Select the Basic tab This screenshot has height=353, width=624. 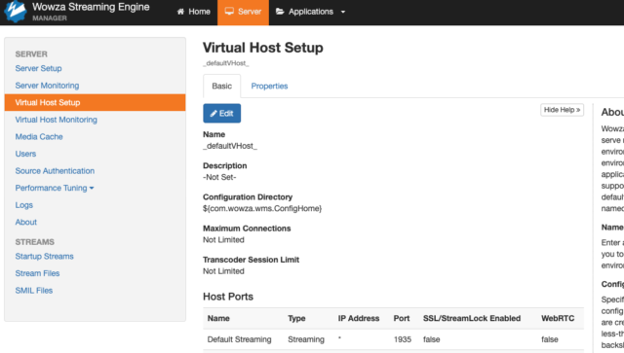tap(221, 86)
